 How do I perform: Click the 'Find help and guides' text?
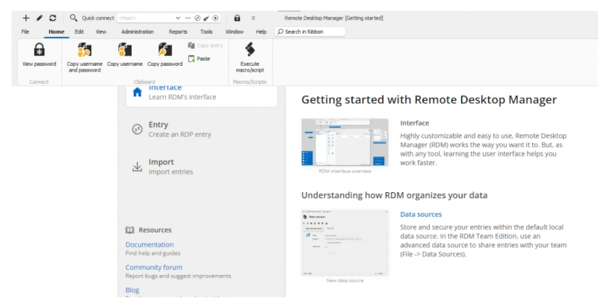pyautogui.click(x=153, y=253)
